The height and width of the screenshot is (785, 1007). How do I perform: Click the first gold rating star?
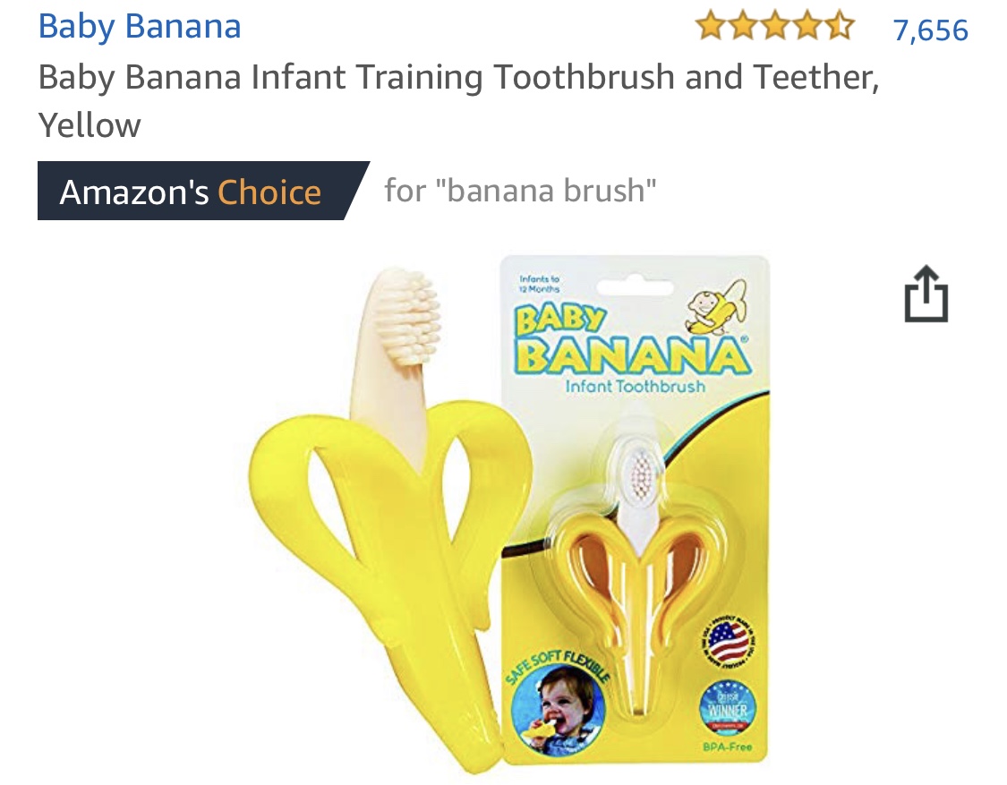click(711, 28)
